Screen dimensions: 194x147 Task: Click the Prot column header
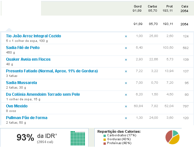pyautogui.click(x=169, y=6)
